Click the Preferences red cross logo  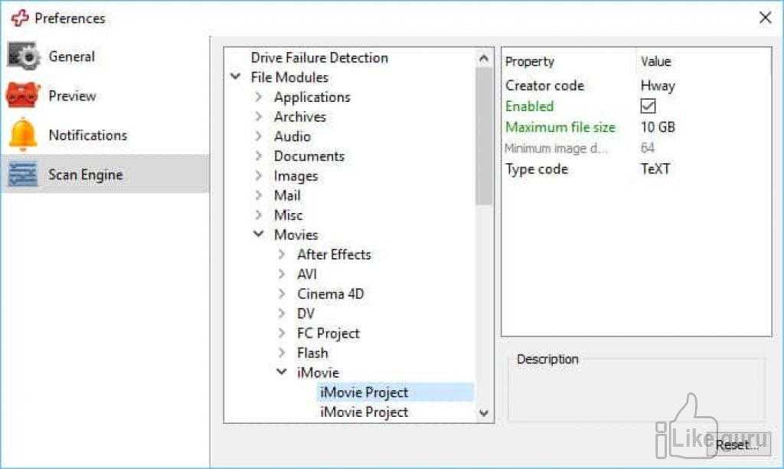pos(19,18)
